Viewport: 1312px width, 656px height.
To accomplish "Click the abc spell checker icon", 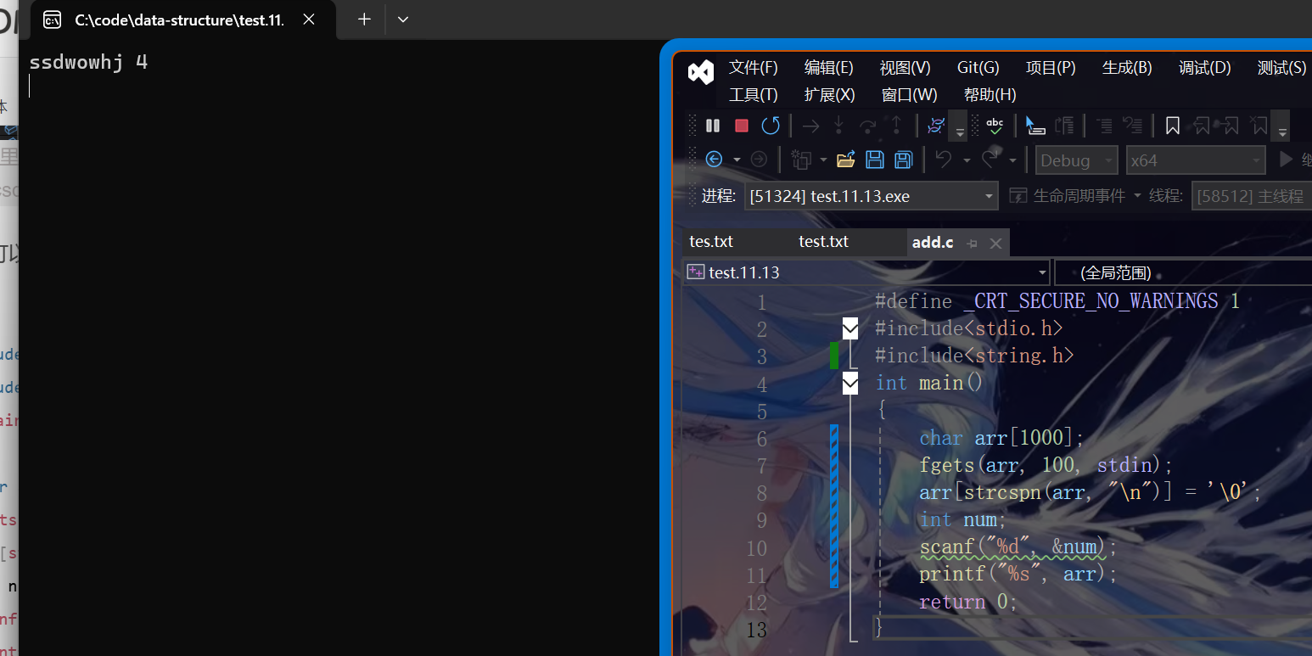I will pyautogui.click(x=995, y=126).
